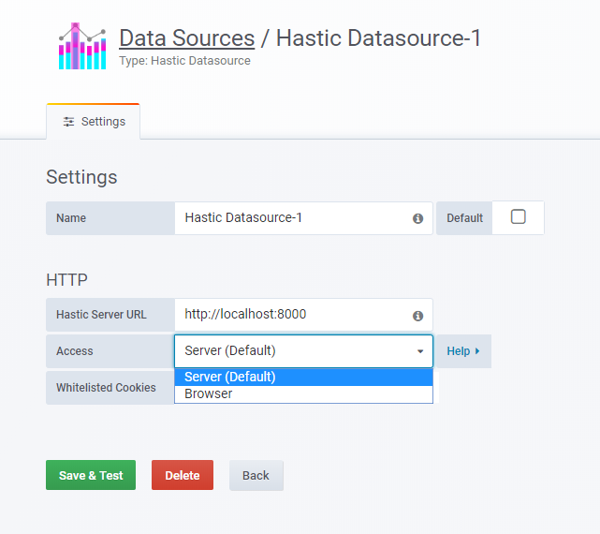600x534 pixels.
Task: Click the Default label text
Action: pos(464,218)
